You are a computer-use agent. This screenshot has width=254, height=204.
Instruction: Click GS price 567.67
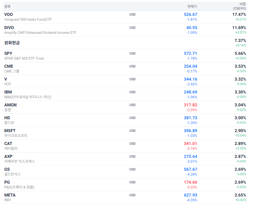(x=190, y=169)
